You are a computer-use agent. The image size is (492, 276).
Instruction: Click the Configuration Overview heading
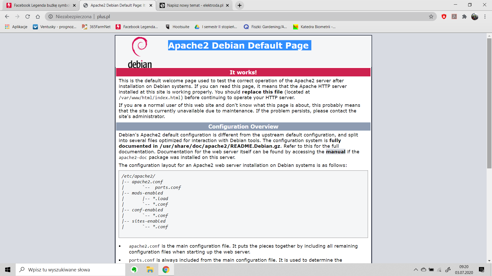[x=243, y=127]
